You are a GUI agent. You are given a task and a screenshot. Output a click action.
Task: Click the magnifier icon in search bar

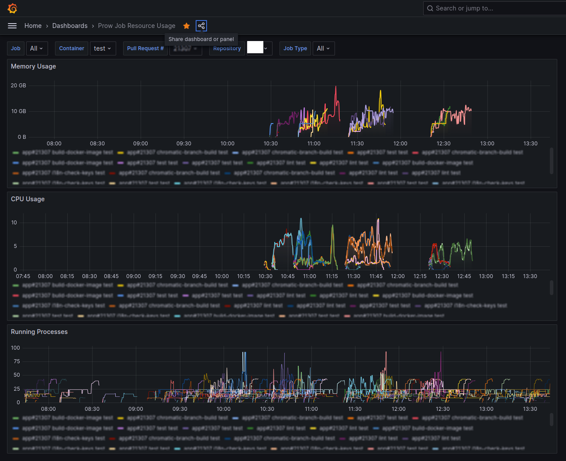pyautogui.click(x=430, y=8)
